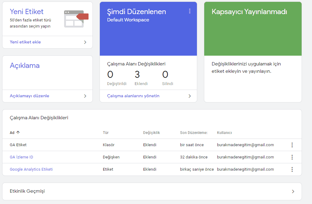
Task: Click the green Kapsayıcı Yayınlanmadı card
Action: click(x=252, y=29)
